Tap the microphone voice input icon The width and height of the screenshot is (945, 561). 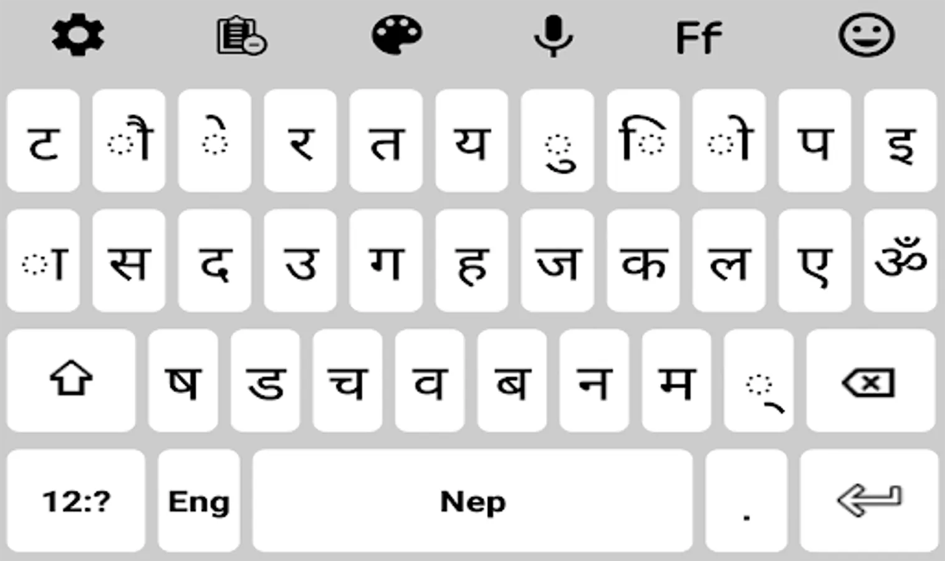coord(553,36)
